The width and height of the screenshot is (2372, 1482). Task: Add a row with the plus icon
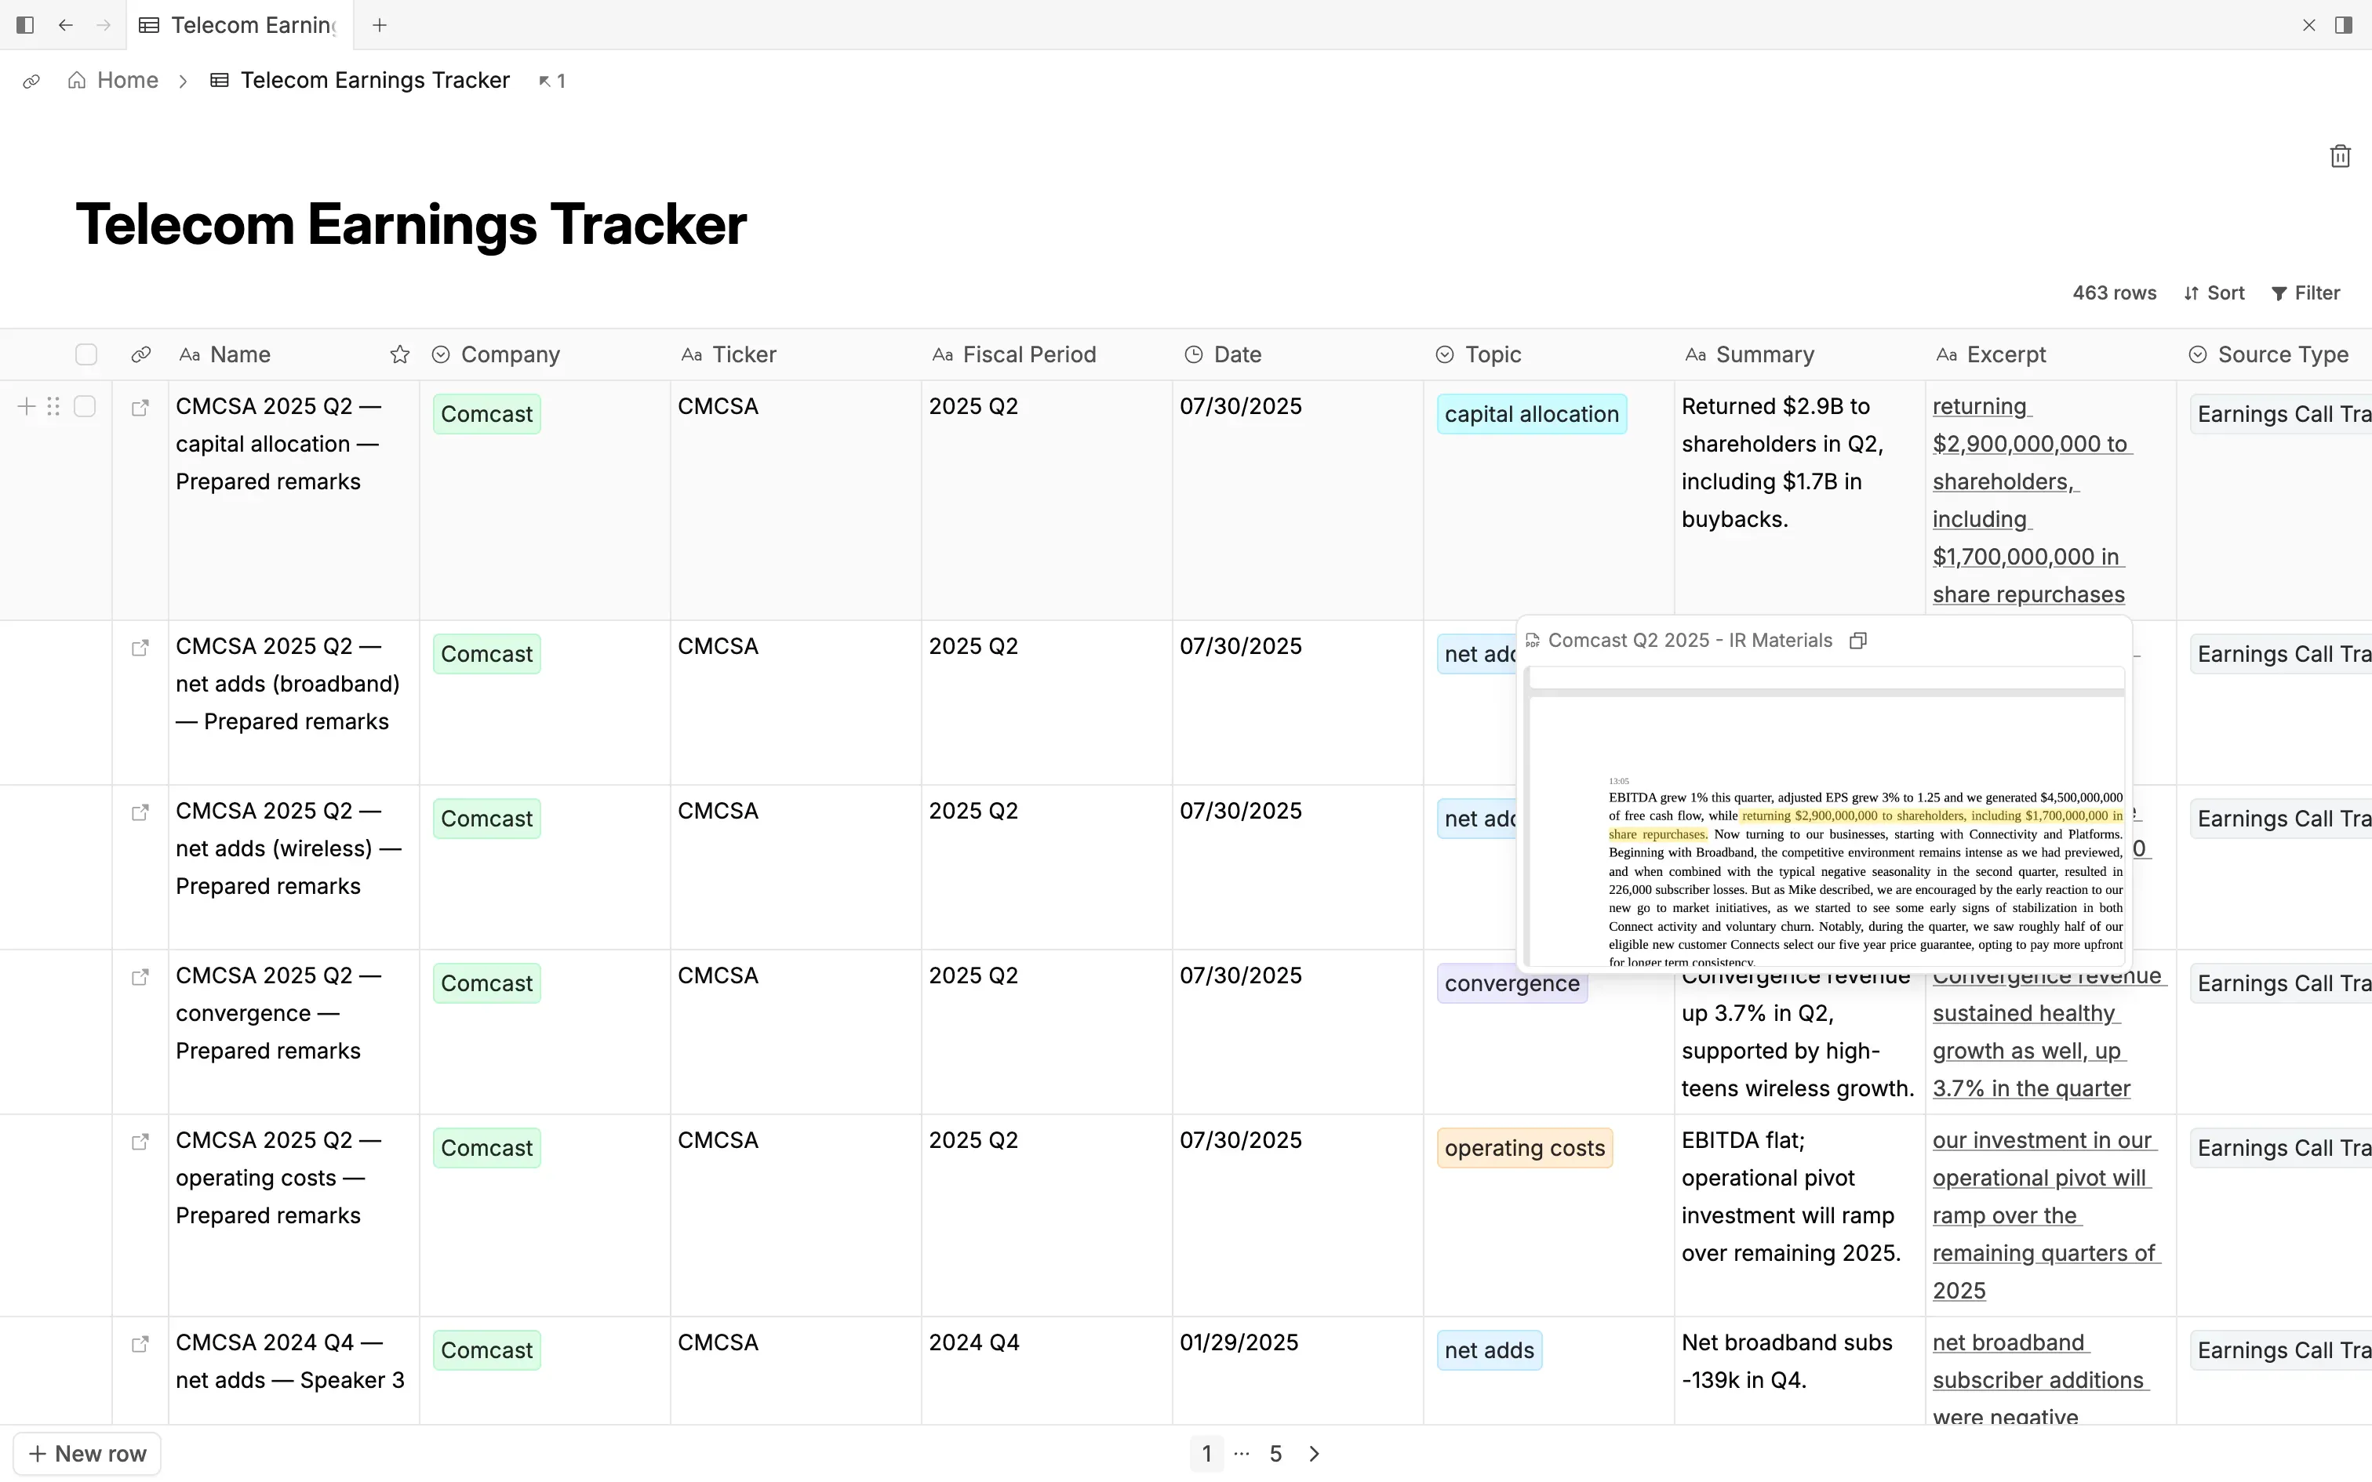[27, 406]
